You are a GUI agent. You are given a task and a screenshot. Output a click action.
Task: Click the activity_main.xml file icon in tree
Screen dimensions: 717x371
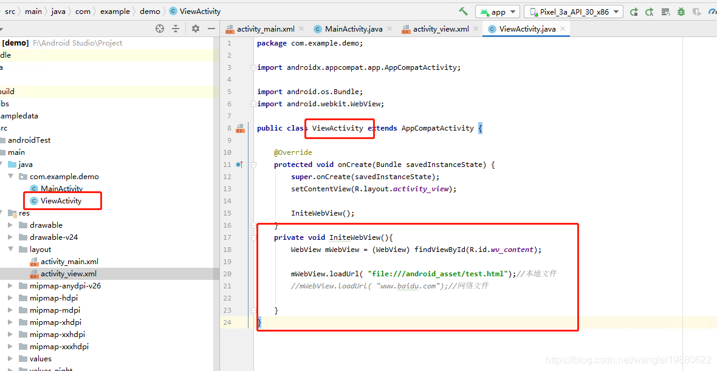coord(34,262)
